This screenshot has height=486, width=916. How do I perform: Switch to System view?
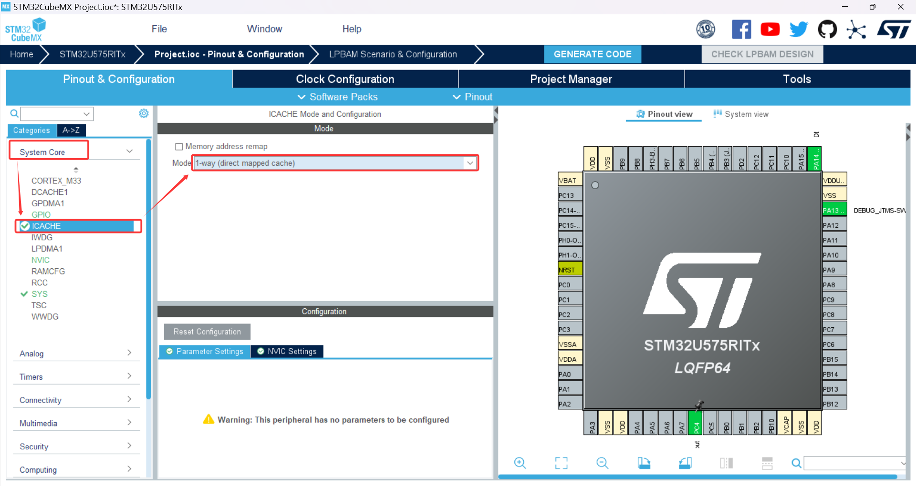click(x=741, y=114)
